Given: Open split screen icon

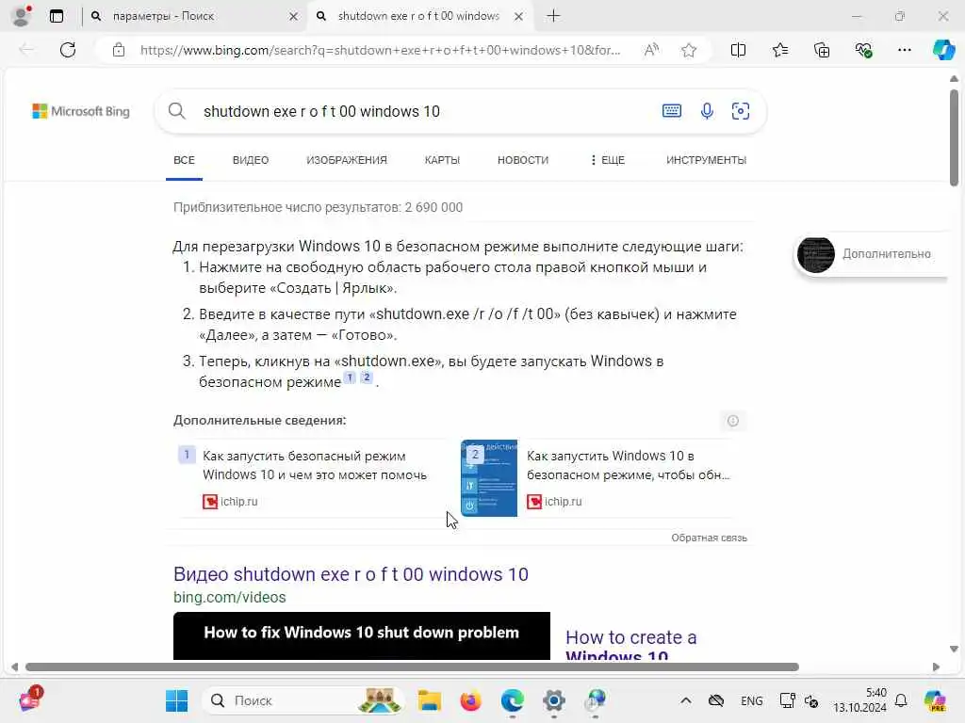Looking at the screenshot, I should point(738,50).
